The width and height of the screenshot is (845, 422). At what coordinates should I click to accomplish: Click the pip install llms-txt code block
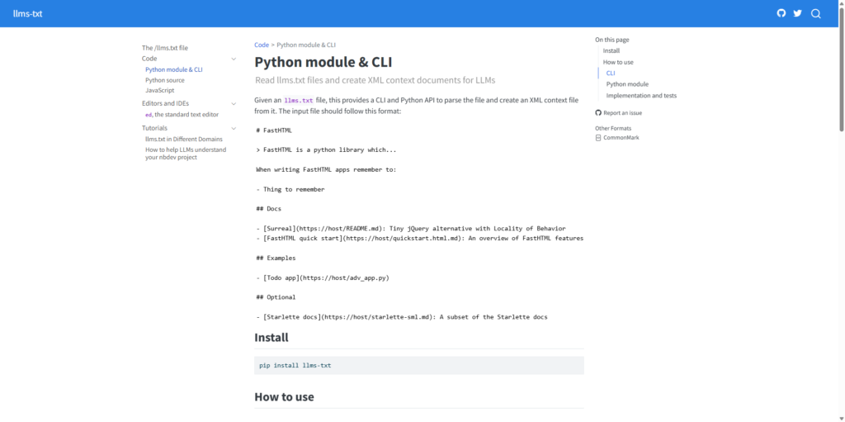tap(419, 365)
